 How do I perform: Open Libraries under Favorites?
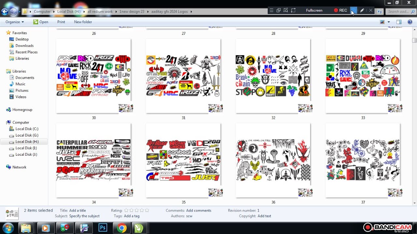[22, 58]
